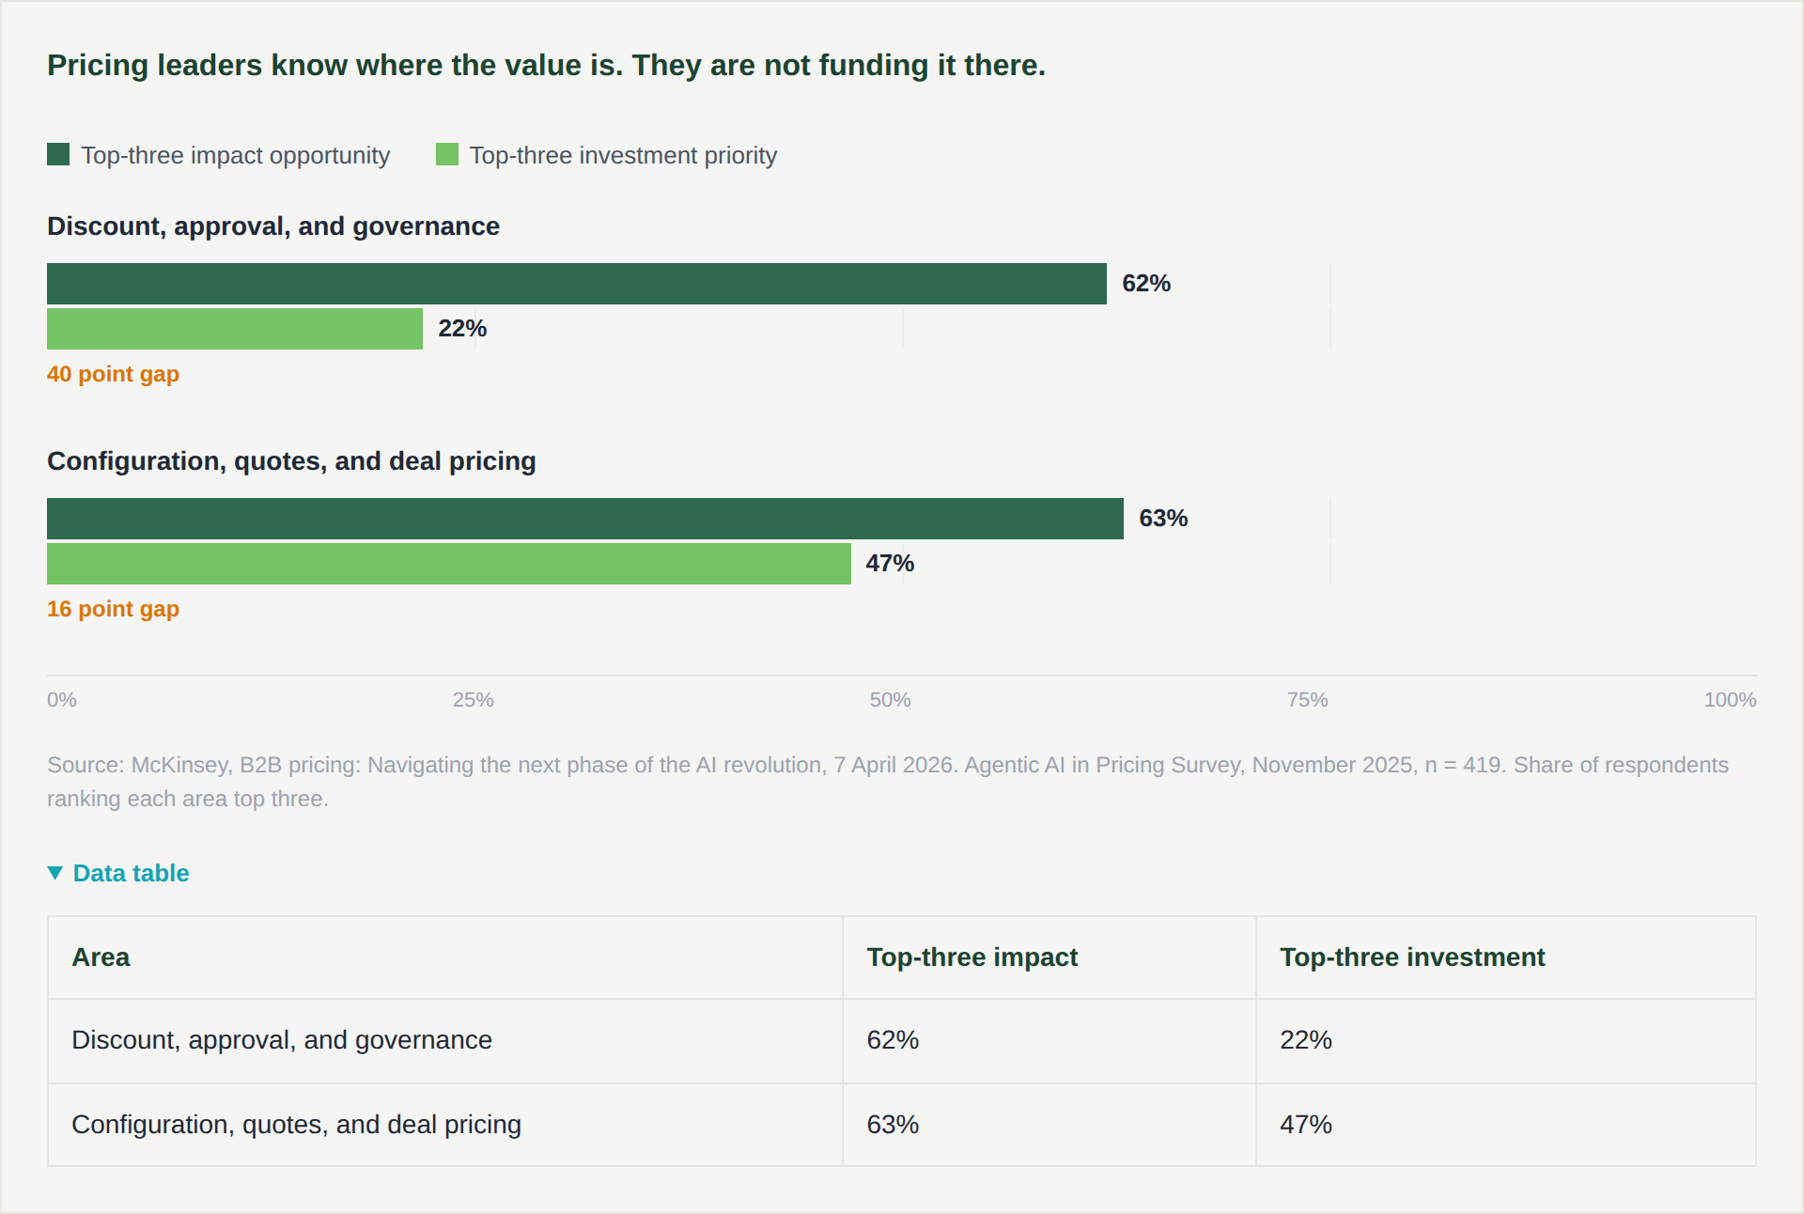
Task: Click the 40 point gap annotation
Action: [x=113, y=374]
